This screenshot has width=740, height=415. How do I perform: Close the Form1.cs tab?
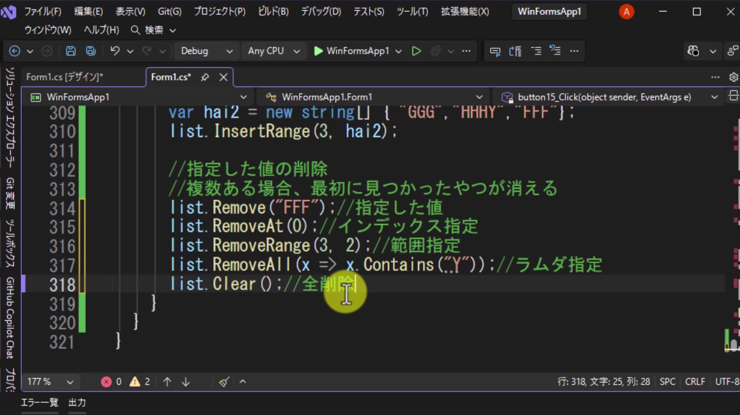tap(224, 77)
